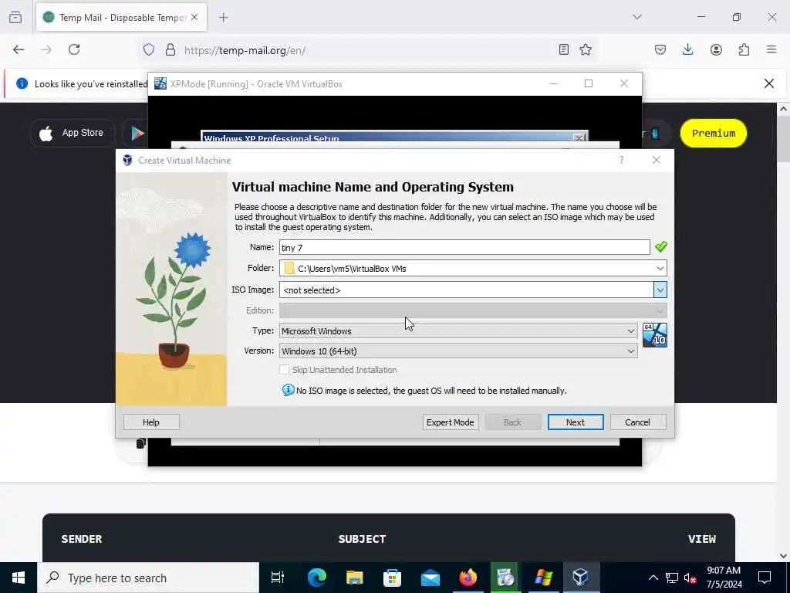Bookmark this page with star icon
Viewport: 790px width, 593px height.
(x=586, y=49)
